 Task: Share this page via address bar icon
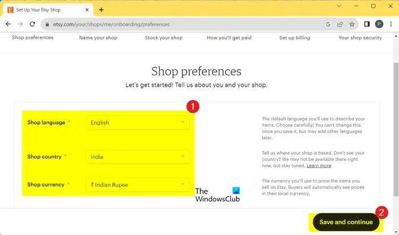coord(340,25)
